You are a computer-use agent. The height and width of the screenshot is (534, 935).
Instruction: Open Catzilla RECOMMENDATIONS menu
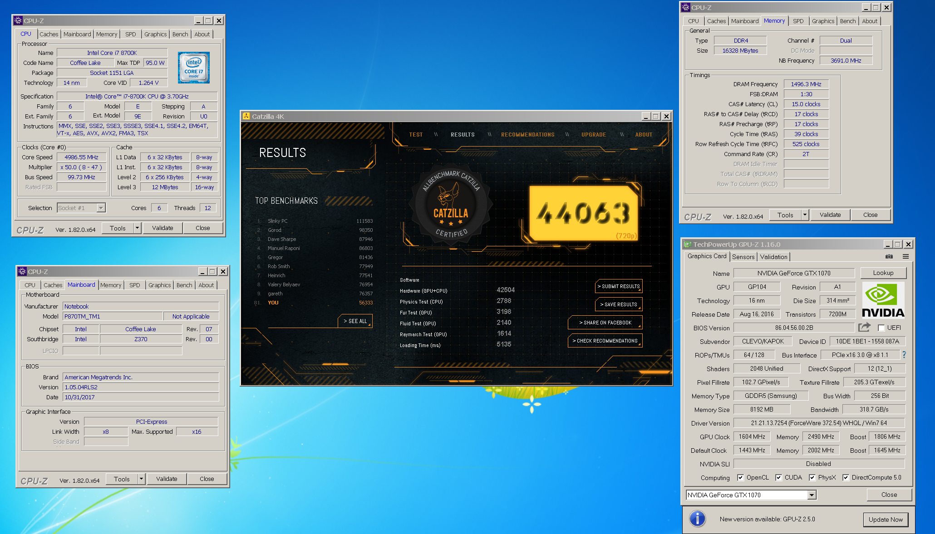[527, 135]
